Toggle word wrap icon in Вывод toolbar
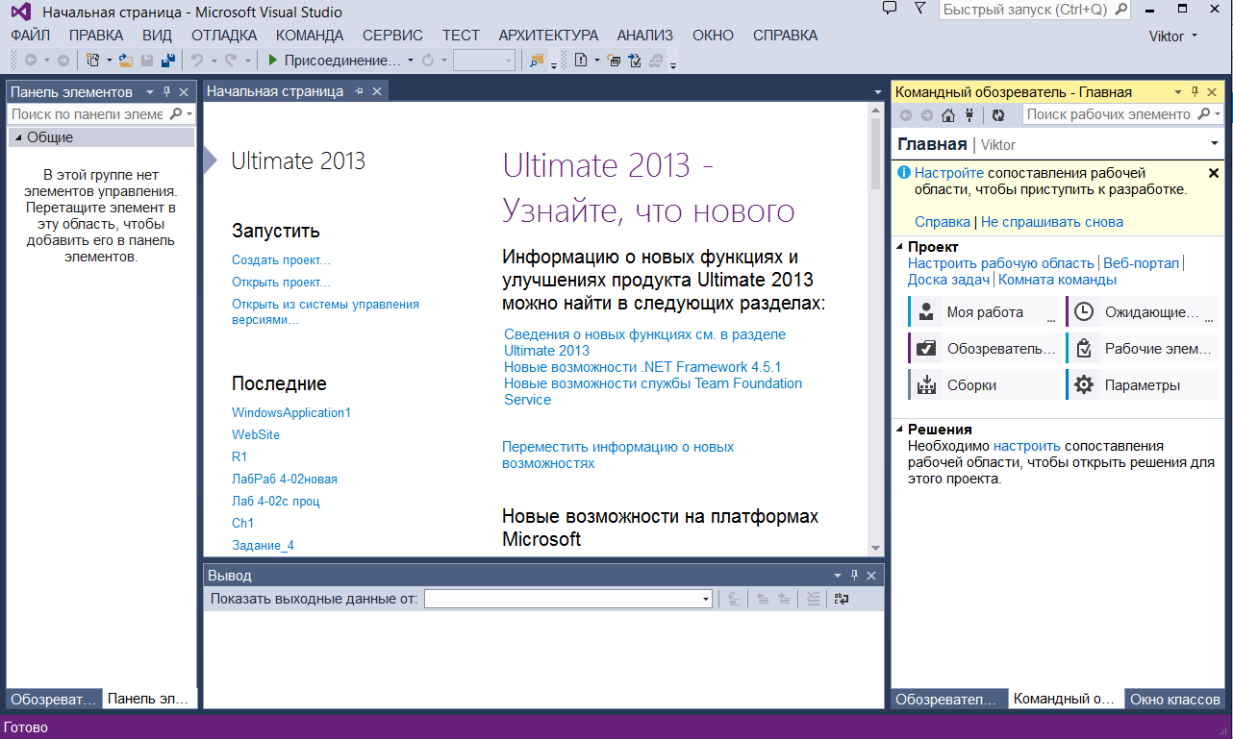The width and height of the screenshot is (1233, 739). pyautogui.click(x=842, y=599)
